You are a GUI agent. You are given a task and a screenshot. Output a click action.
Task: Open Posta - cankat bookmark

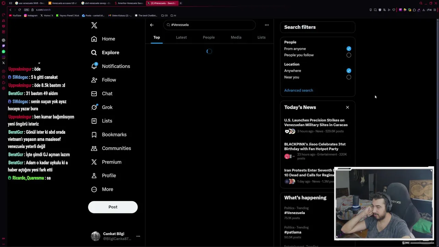coord(93,15)
